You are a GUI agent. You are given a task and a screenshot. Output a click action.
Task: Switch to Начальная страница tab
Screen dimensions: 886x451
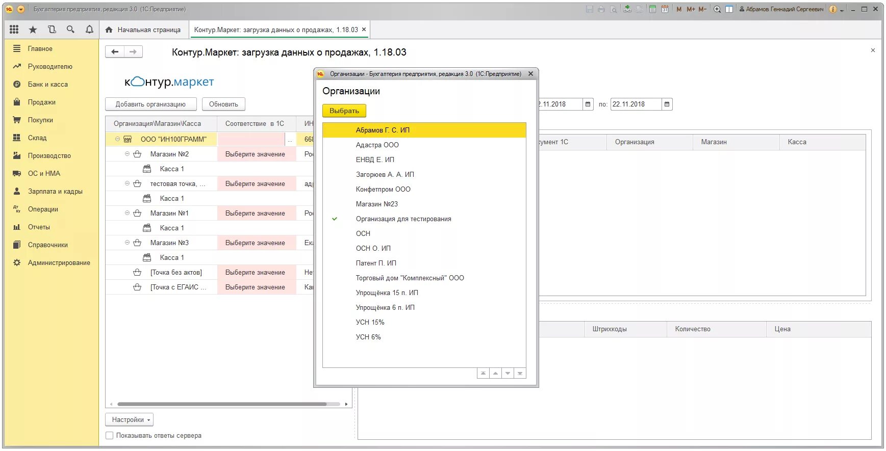point(143,30)
